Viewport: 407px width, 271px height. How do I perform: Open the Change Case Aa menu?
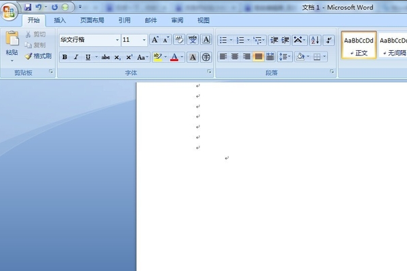click(x=142, y=57)
